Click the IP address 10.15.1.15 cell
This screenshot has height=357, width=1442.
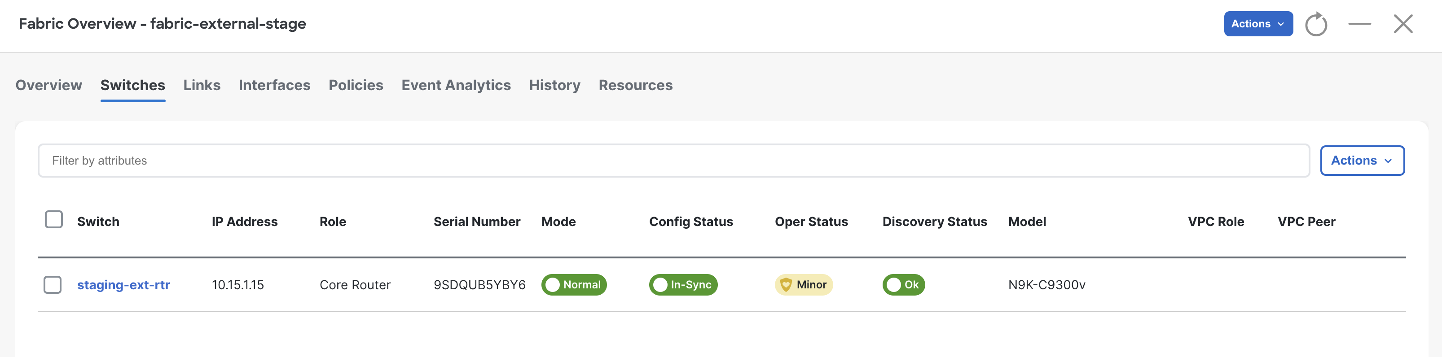tap(238, 285)
